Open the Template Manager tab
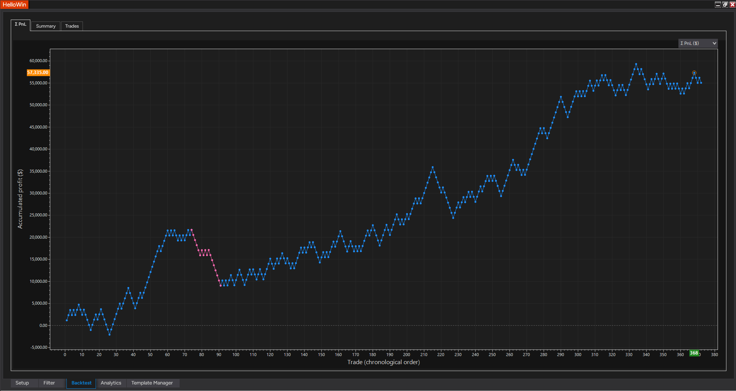 152,383
